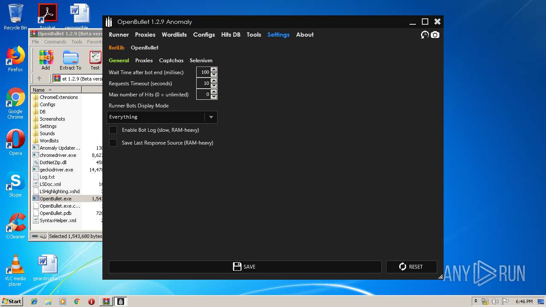This screenshot has width=546, height=307.
Task: Edit the Requests Timeout input field
Action: pyautogui.click(x=203, y=84)
